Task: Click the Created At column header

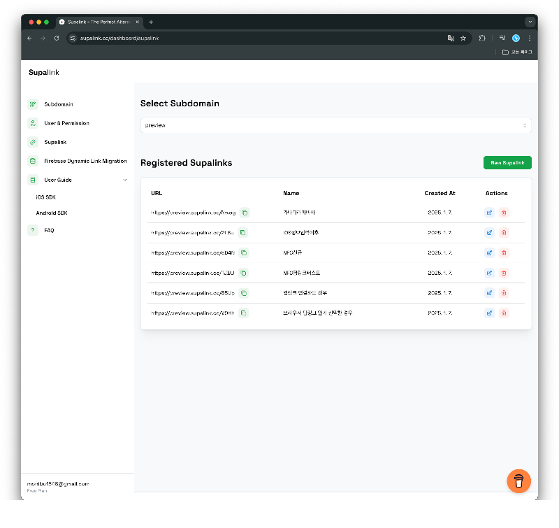Action: pos(440,193)
